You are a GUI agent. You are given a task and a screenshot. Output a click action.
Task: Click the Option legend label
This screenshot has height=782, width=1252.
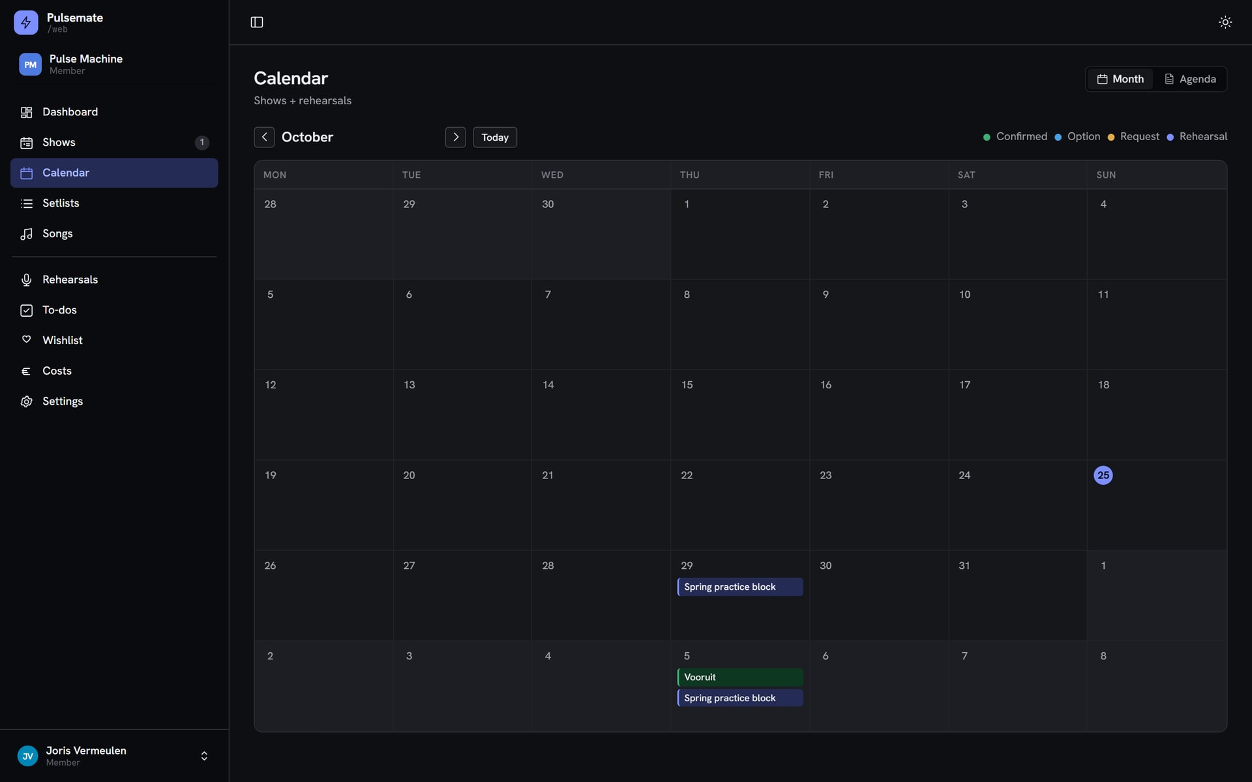1083,136
